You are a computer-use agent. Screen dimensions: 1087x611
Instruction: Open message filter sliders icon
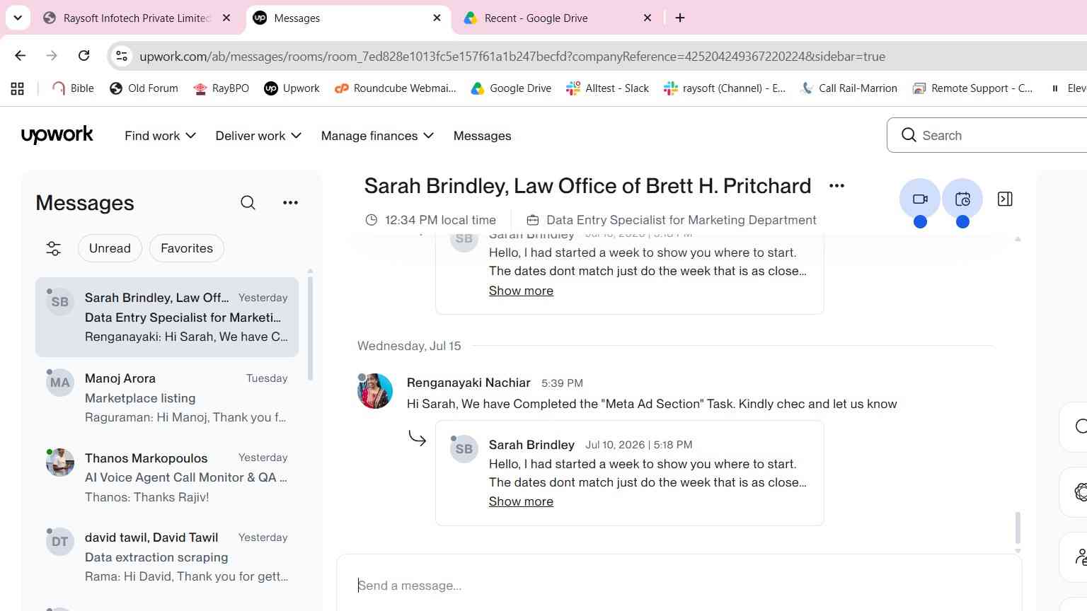(x=54, y=248)
